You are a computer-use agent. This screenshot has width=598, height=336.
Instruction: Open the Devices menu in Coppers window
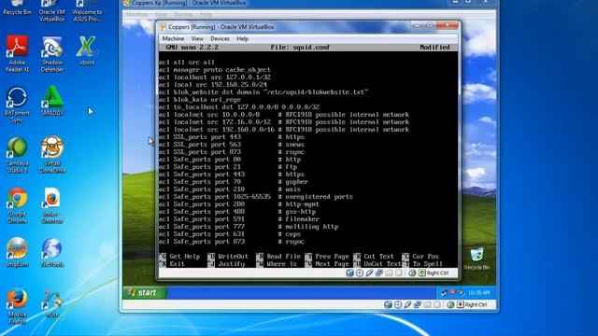pyautogui.click(x=220, y=39)
